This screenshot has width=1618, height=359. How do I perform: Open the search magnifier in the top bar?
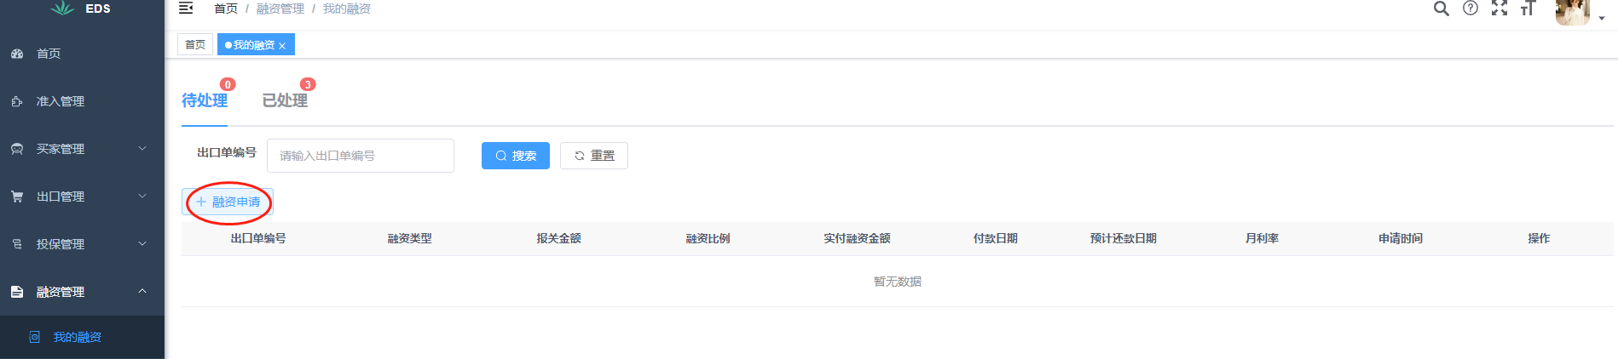point(1441,9)
